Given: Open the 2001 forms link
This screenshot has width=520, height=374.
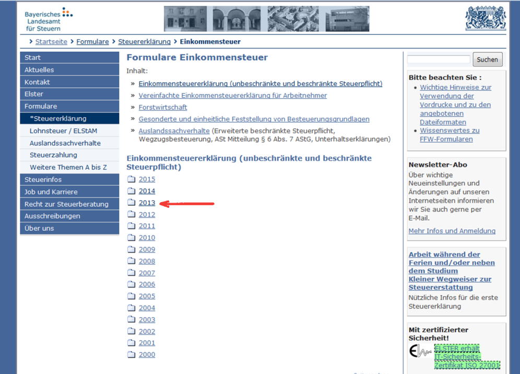Looking at the screenshot, I should [147, 343].
